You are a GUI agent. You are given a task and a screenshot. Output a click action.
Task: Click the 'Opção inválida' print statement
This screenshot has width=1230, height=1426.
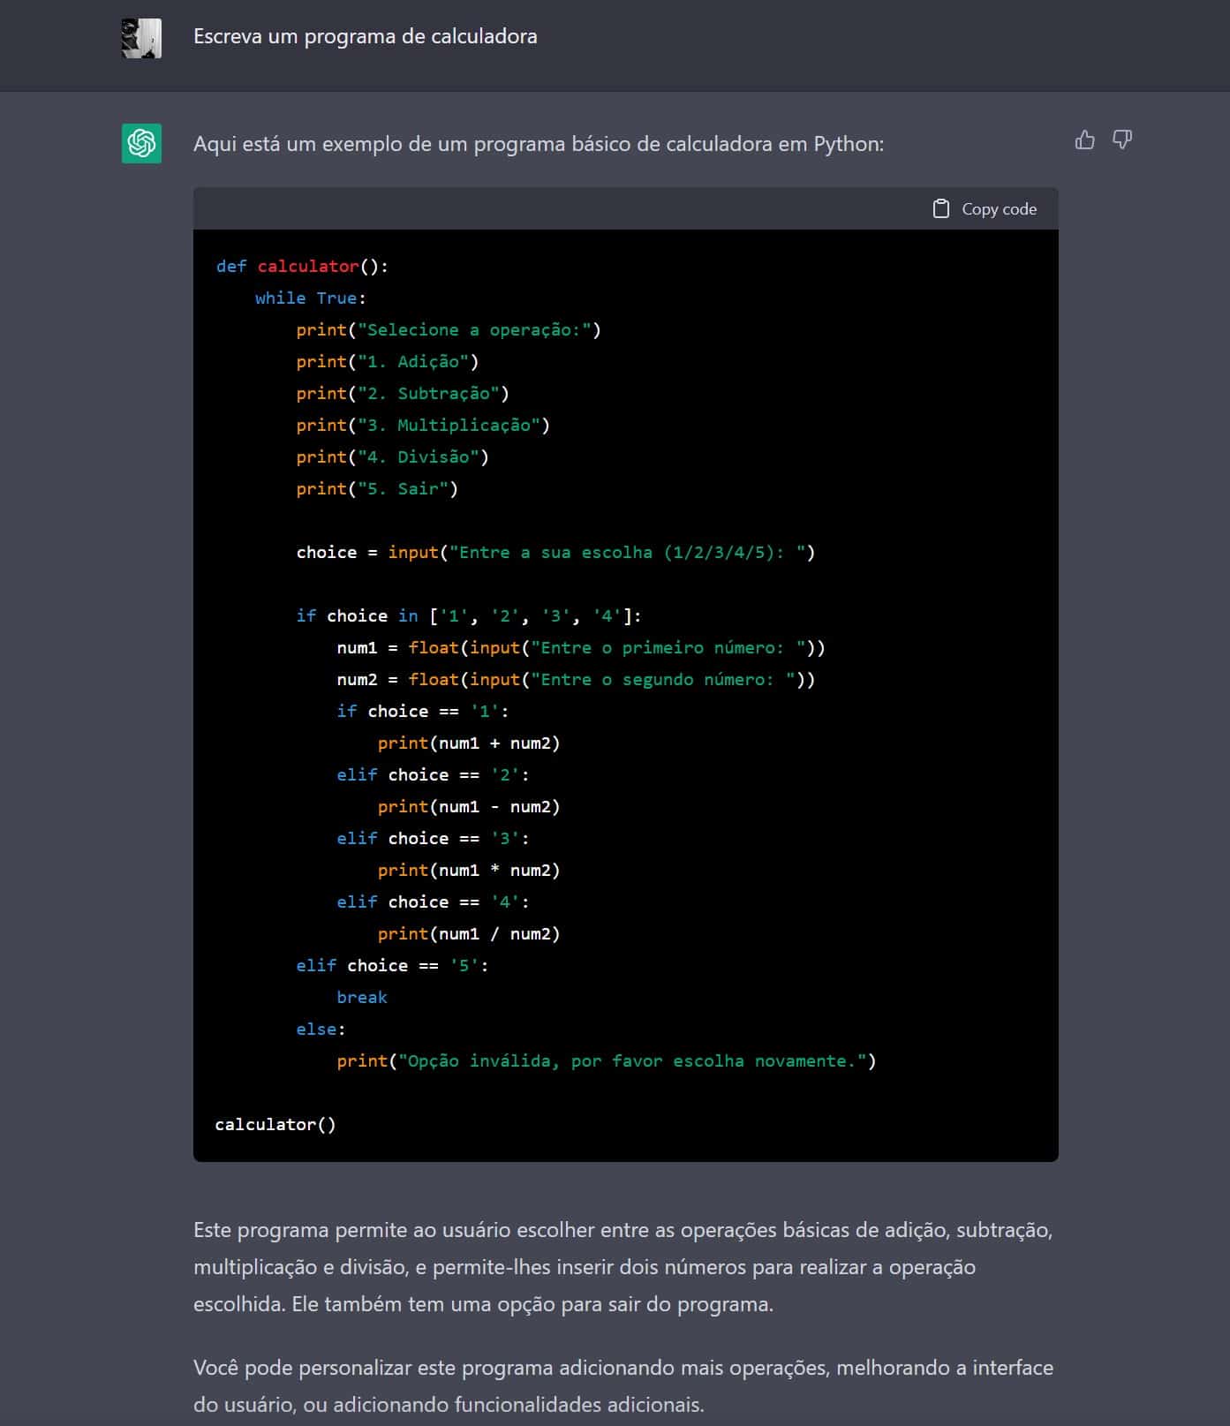click(x=606, y=1061)
